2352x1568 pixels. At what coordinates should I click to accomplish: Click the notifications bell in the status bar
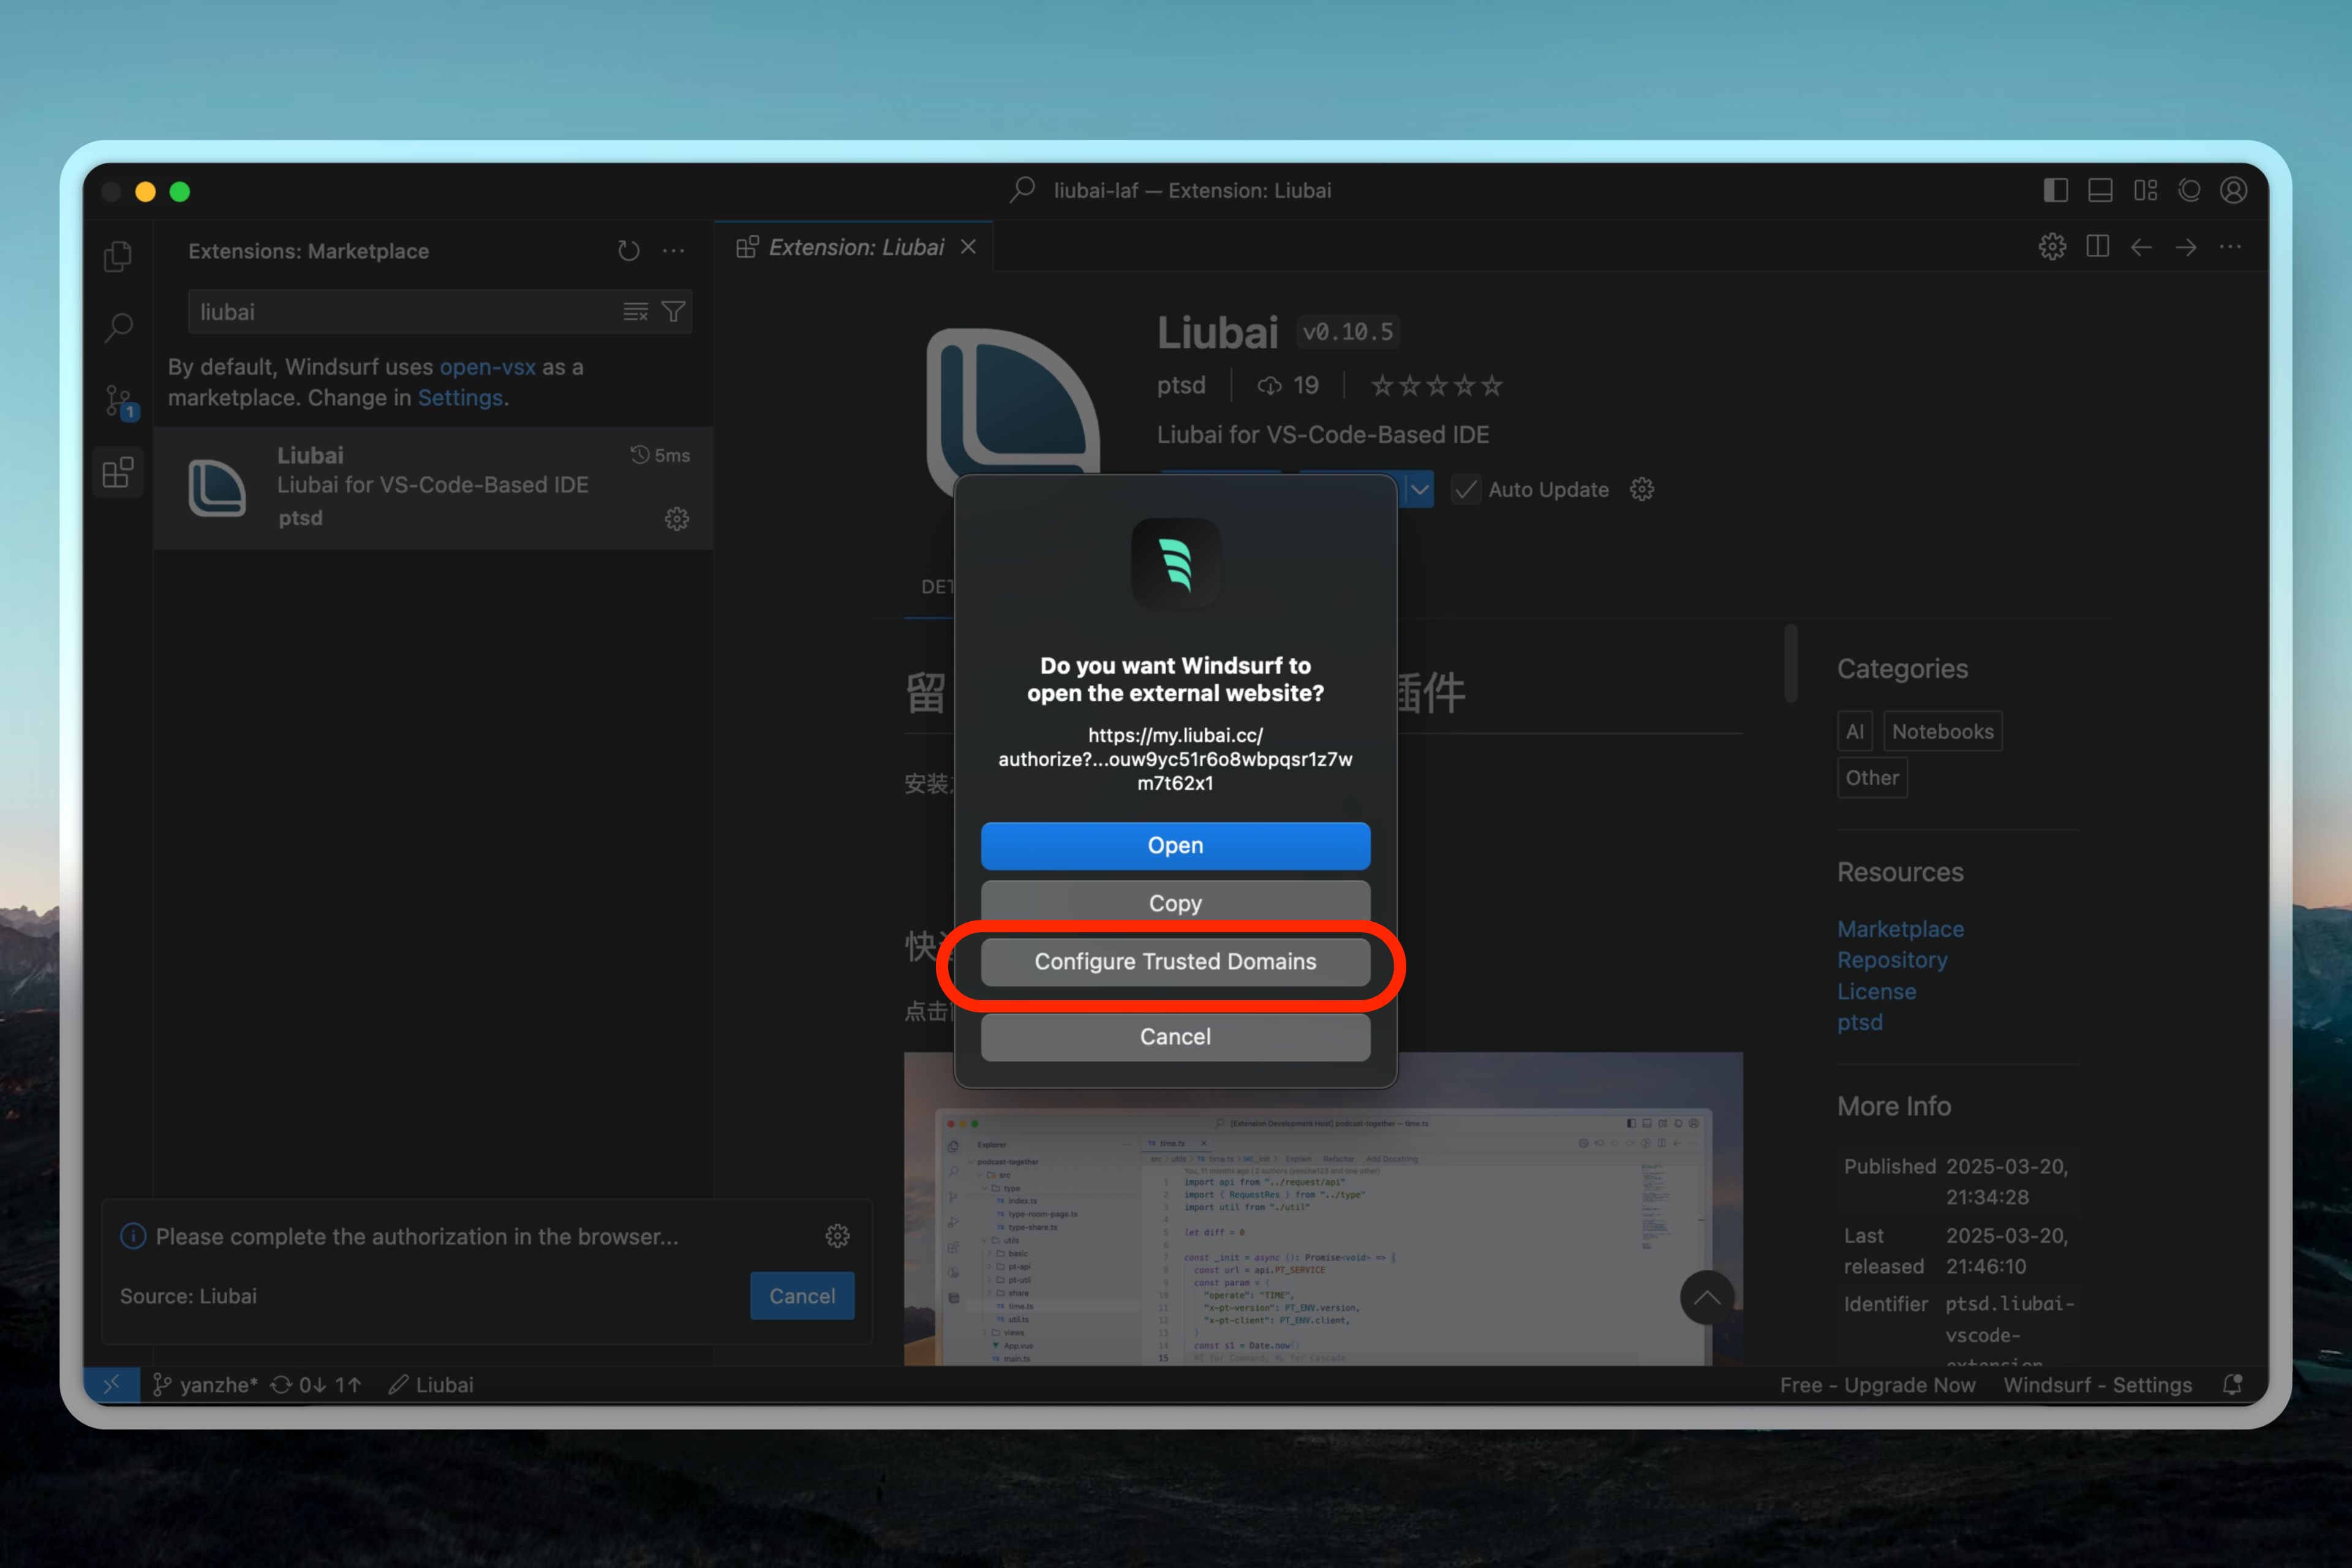pos(2232,1385)
